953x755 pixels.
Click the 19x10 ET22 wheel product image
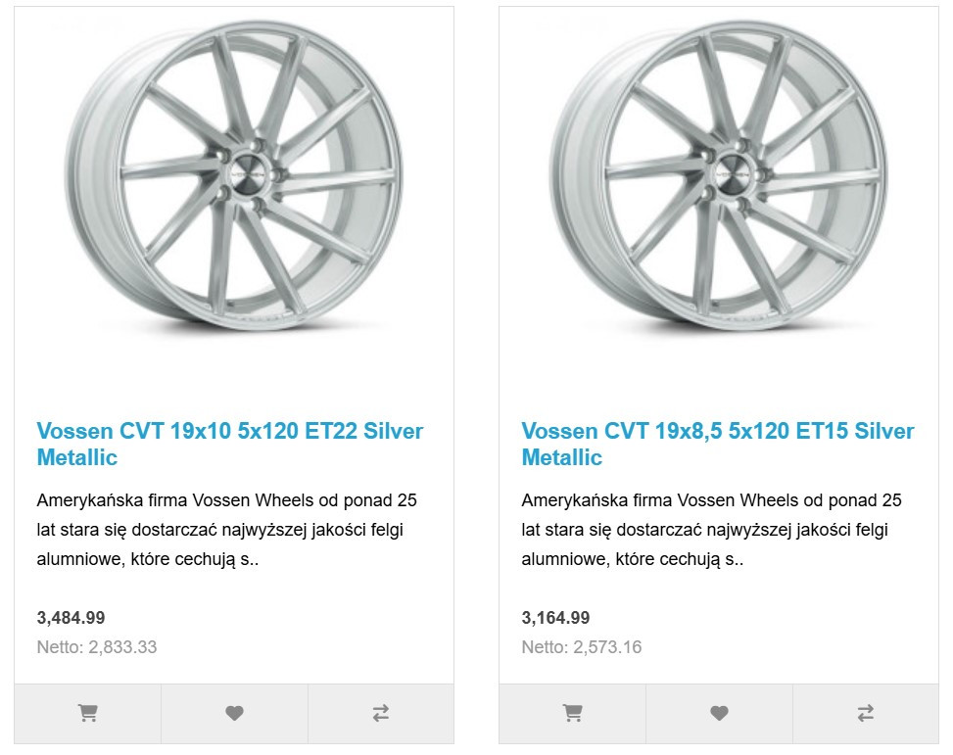click(x=235, y=176)
